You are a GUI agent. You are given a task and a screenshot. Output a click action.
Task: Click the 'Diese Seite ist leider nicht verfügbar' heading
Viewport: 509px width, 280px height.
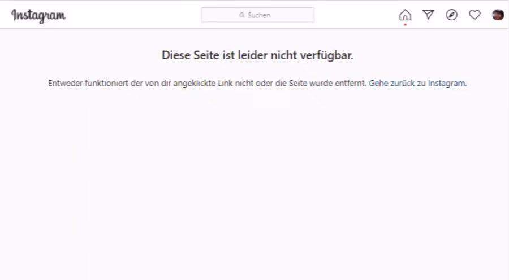tap(257, 55)
